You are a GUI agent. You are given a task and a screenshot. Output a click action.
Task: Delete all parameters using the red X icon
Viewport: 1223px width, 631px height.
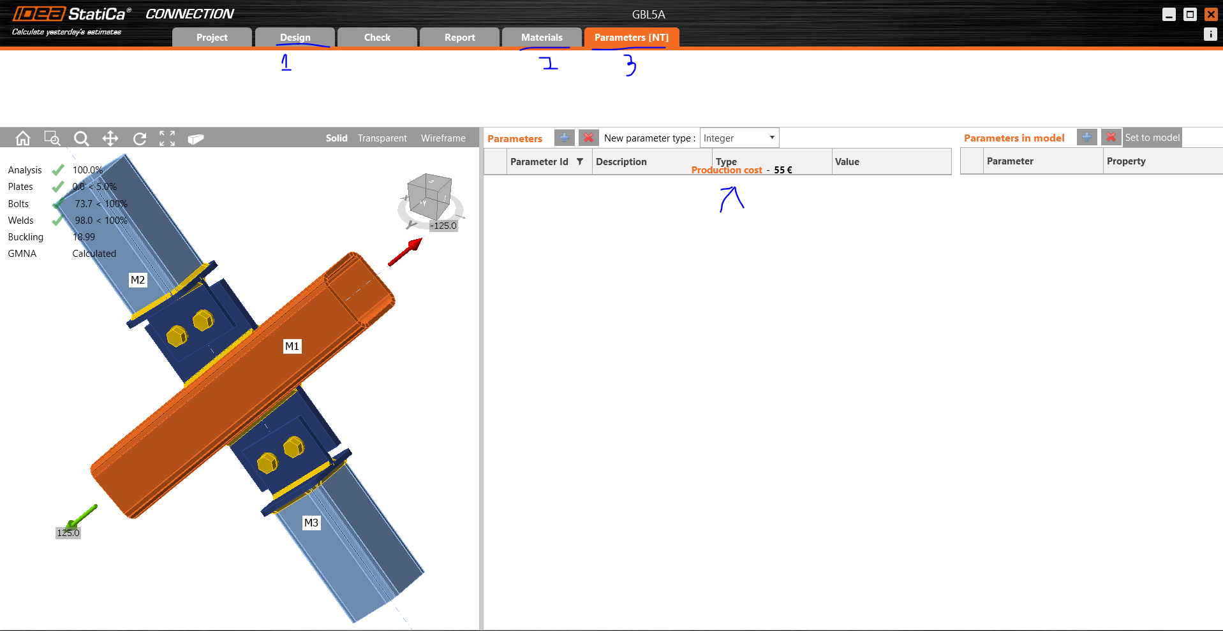click(588, 137)
